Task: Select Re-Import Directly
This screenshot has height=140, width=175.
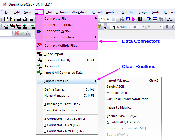Action: tap(67, 60)
